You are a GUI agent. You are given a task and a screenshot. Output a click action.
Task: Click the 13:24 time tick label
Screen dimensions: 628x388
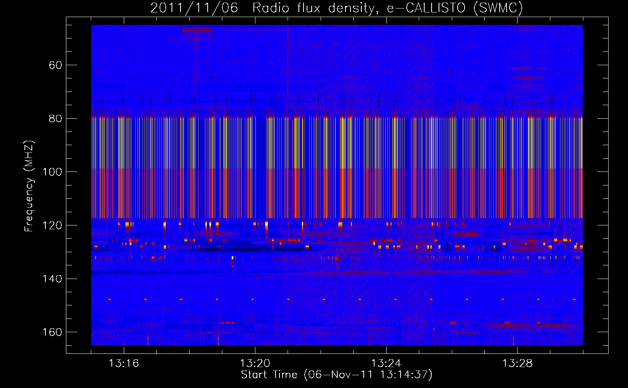coord(386,364)
